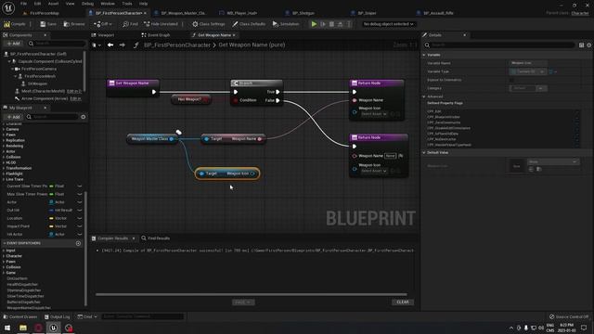This screenshot has height=334, width=594.
Task: Toggle visibility of Current Slow Timer variable
Action: [x=80, y=186]
